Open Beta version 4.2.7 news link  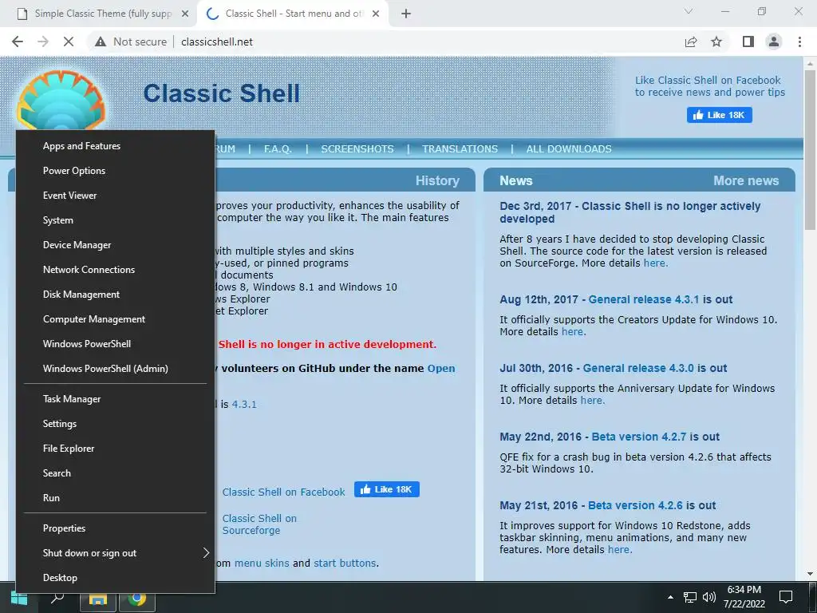point(639,437)
